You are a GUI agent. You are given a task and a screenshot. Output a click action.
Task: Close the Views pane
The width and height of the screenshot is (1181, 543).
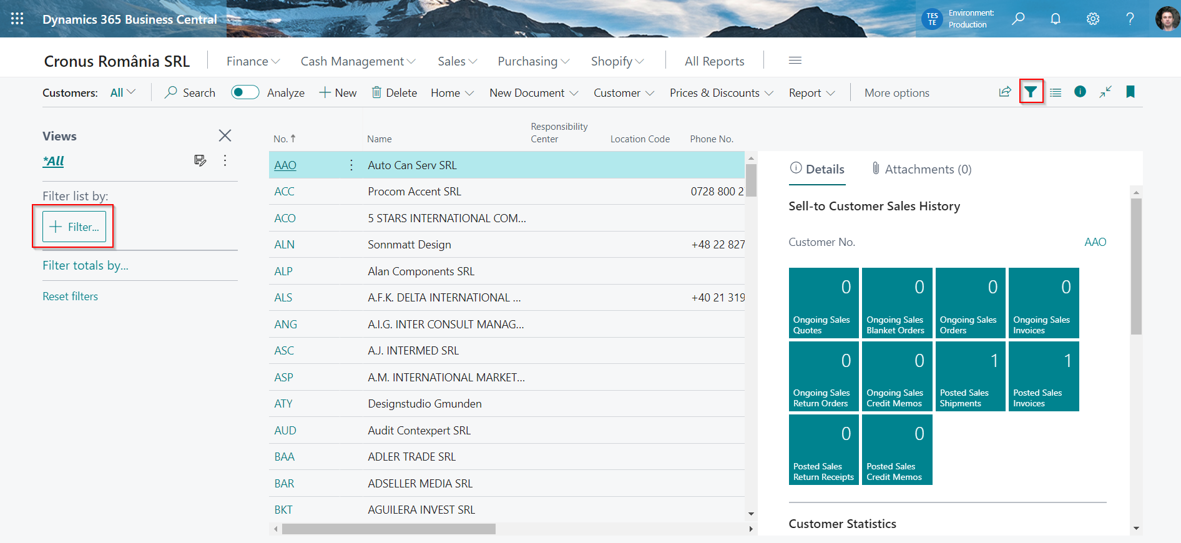click(225, 135)
